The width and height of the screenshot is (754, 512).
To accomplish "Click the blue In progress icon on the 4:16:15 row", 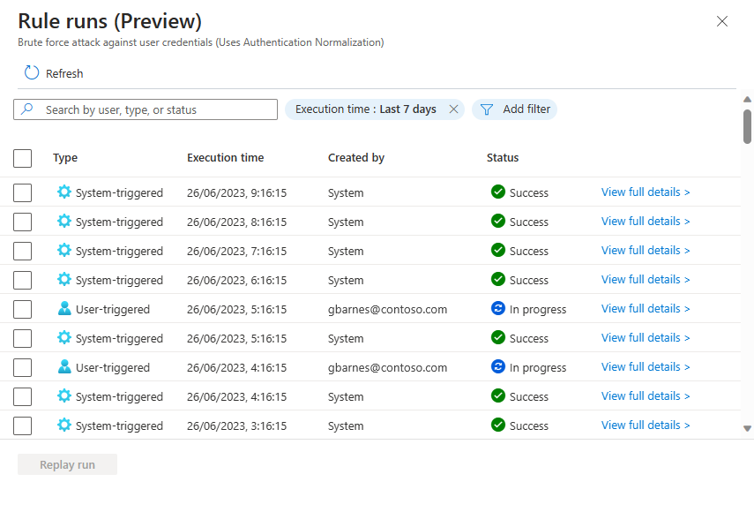I will tap(499, 367).
